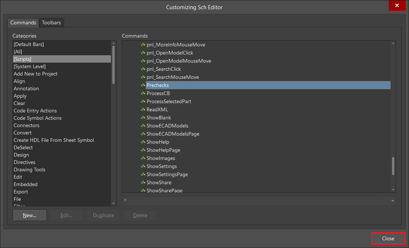Click the icon beside ShowECADModels
409x248 pixels.
tap(143, 126)
